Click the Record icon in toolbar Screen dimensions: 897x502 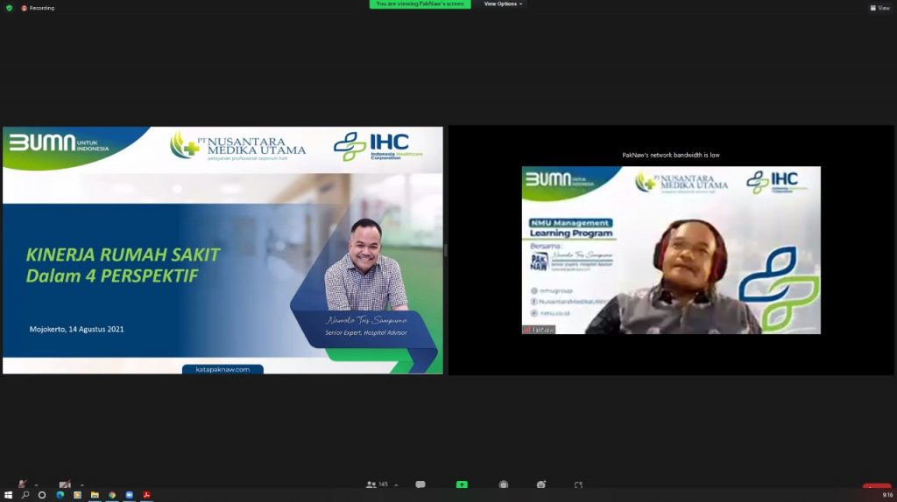(x=504, y=485)
